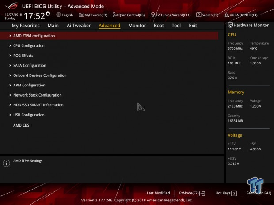Image resolution: width=274 pixels, height=205 pixels.
Task: Expand Onboard Devices Configuration arrow
Action: point(10,75)
